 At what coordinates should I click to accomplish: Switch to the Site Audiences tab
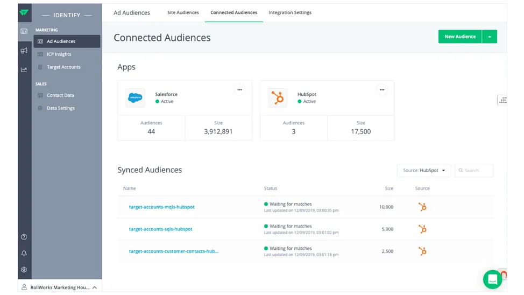183,13
